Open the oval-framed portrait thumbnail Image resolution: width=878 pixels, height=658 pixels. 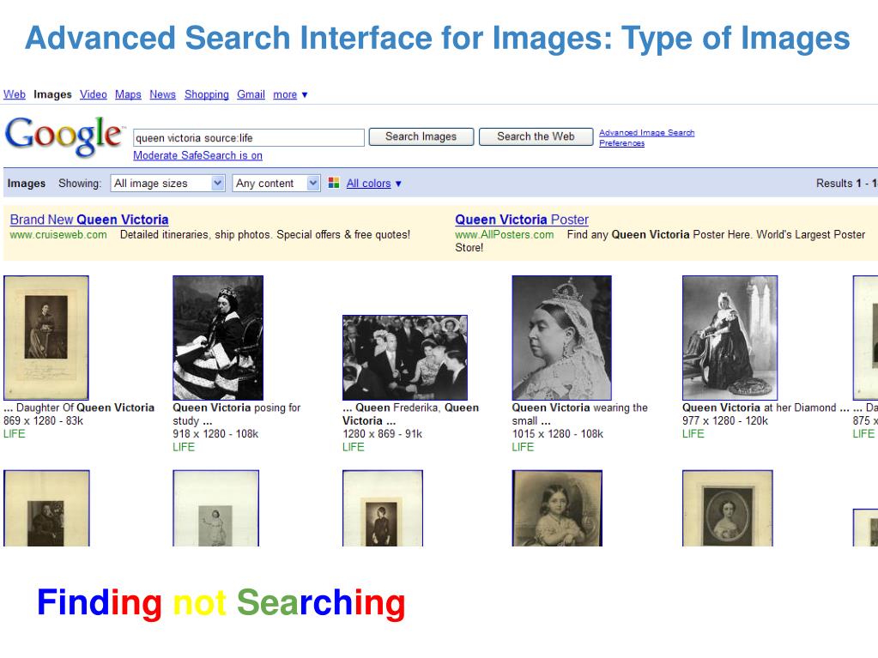coord(727,508)
